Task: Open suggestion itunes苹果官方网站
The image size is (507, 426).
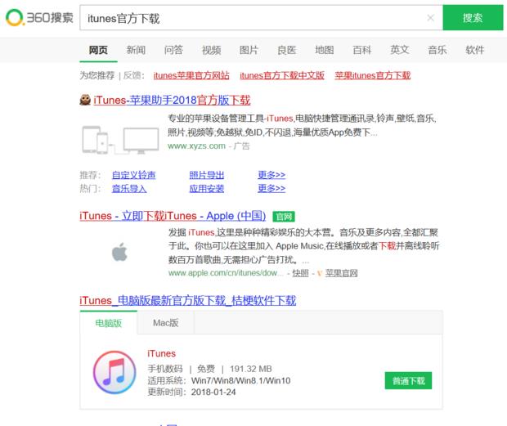Action: pos(191,75)
